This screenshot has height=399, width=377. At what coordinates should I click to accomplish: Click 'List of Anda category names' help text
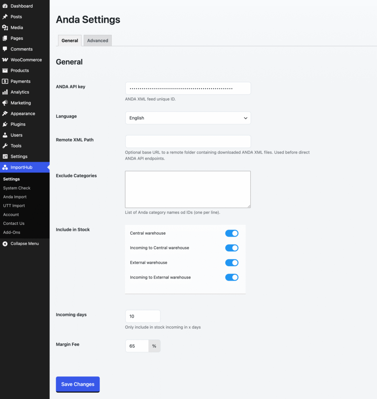point(173,212)
